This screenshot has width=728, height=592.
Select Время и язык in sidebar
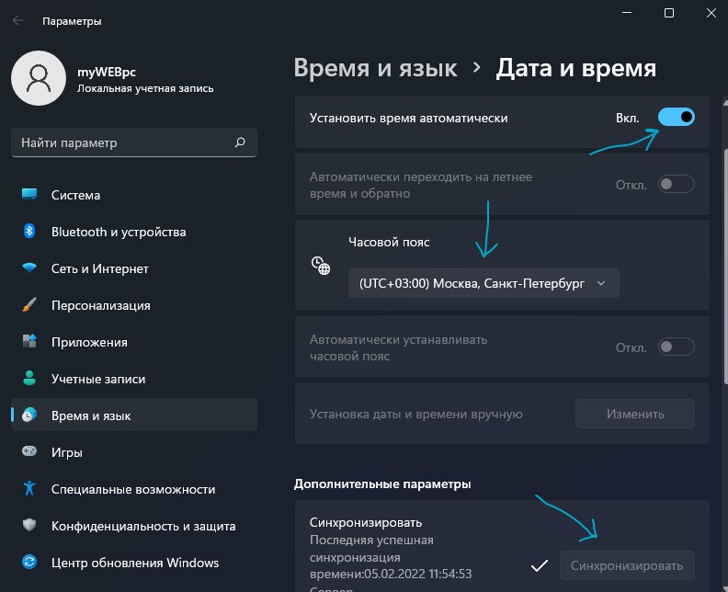coord(134,416)
